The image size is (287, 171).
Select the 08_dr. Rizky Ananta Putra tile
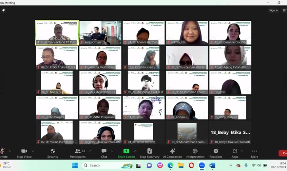[x=57, y=58]
